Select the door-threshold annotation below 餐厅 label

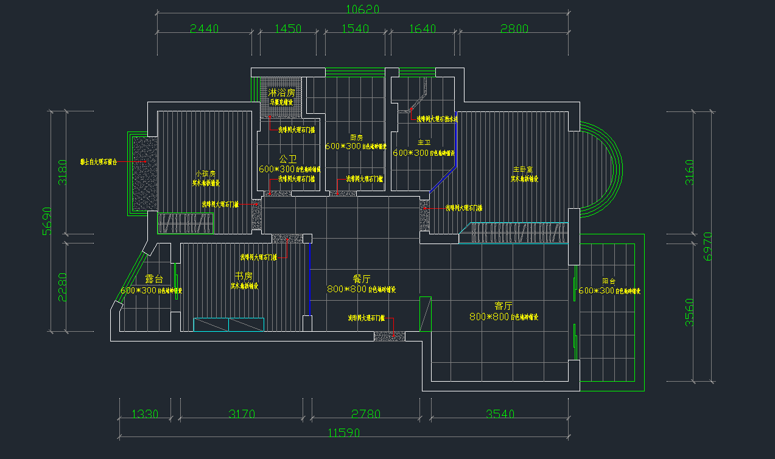[366, 318]
